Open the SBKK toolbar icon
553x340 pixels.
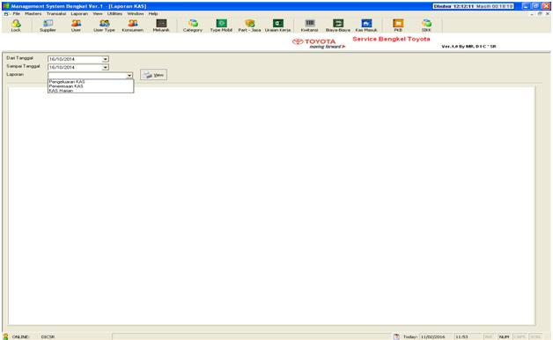click(426, 26)
